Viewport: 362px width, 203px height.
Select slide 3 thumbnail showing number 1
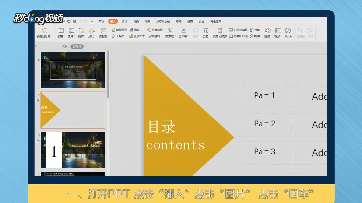[73, 150]
